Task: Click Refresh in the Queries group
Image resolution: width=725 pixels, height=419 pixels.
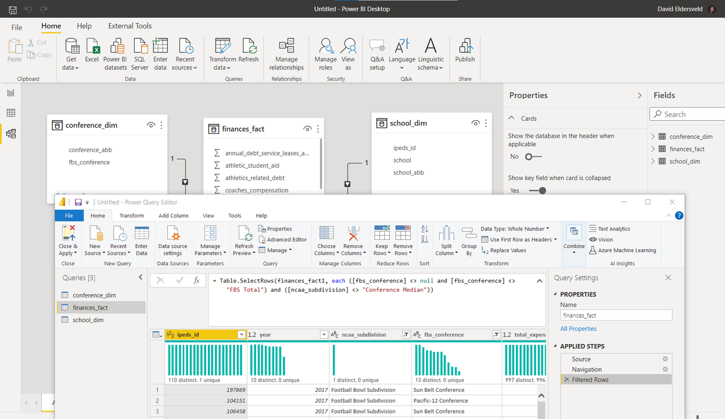Action: 248,51
